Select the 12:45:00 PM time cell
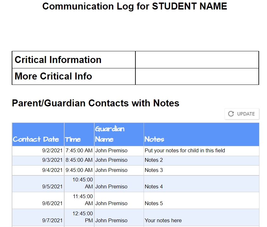 (x=79, y=218)
